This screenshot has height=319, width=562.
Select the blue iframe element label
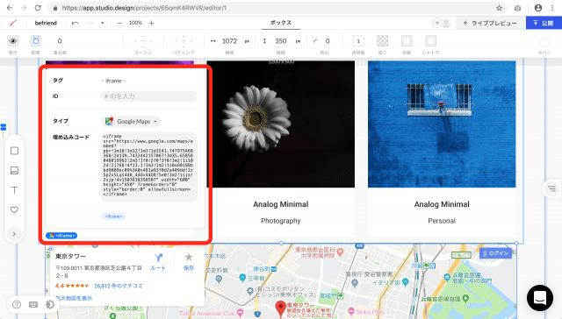pos(61,236)
